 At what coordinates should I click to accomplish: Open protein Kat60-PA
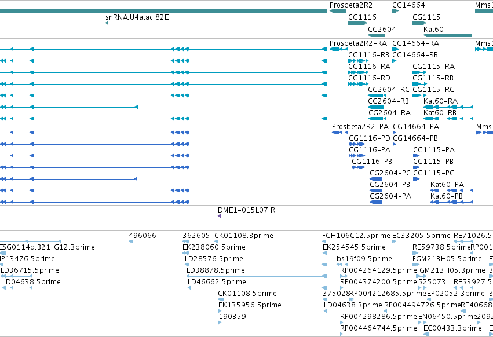(x=447, y=185)
